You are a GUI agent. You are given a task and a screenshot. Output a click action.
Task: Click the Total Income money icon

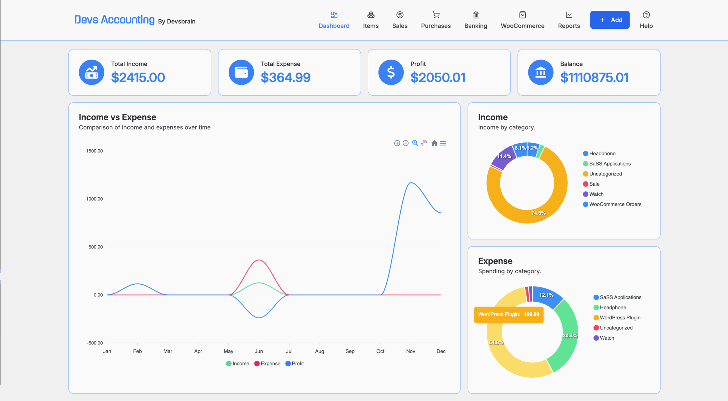pos(92,72)
